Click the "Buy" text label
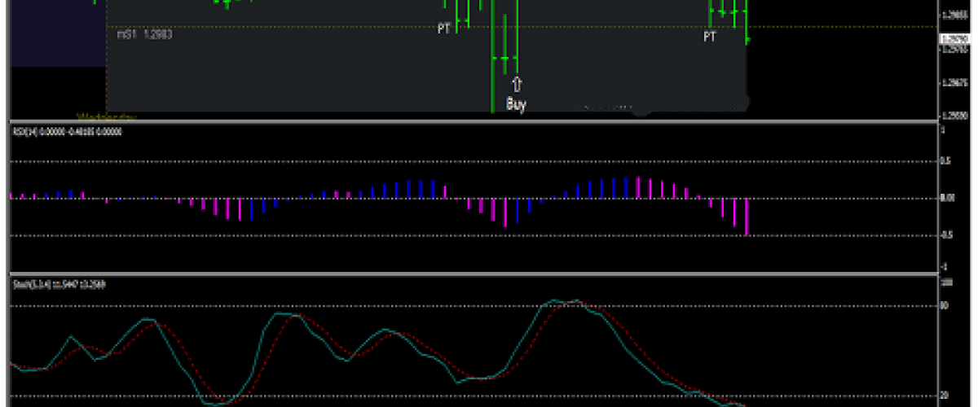Screen dimensions: 978x407 tap(517, 104)
